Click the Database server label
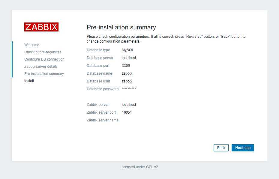This screenshot has width=279, height=179. point(100,58)
